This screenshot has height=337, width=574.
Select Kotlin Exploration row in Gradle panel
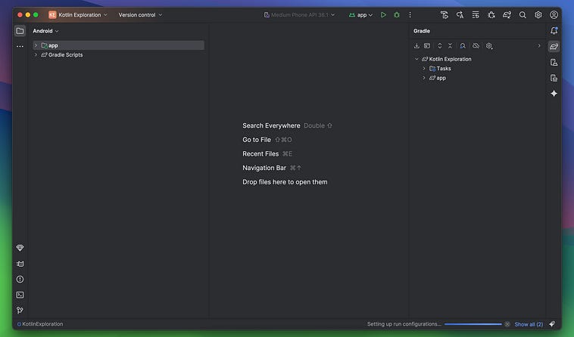point(478,59)
